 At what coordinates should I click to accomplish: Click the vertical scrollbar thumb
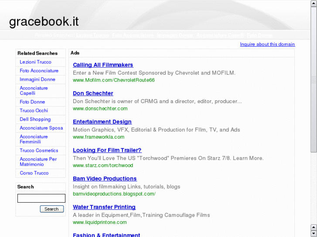coord(314,80)
